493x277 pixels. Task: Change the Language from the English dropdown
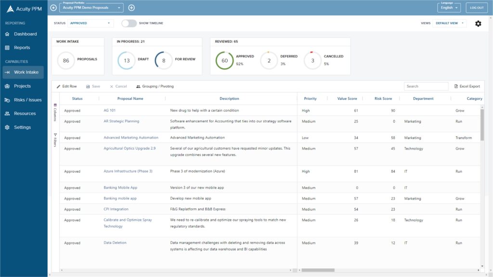pyautogui.click(x=449, y=9)
